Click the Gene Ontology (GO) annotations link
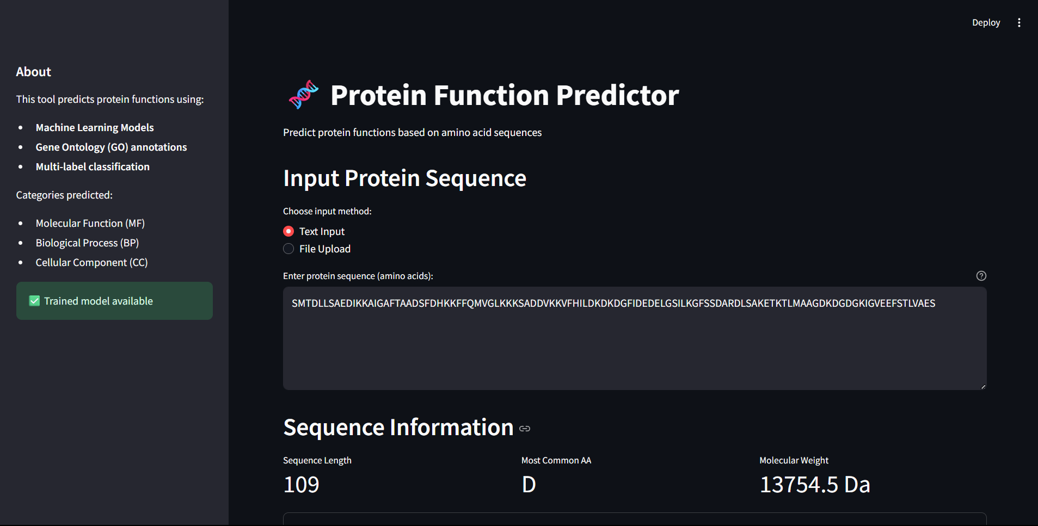 click(x=111, y=147)
